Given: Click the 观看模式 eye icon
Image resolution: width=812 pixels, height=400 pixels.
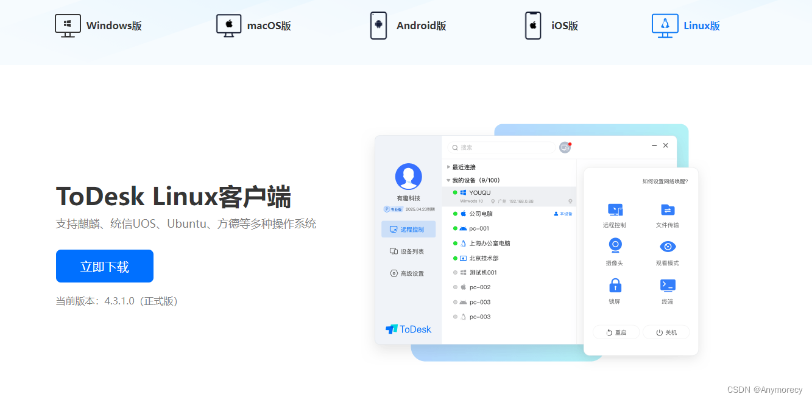Looking at the screenshot, I should tap(668, 247).
